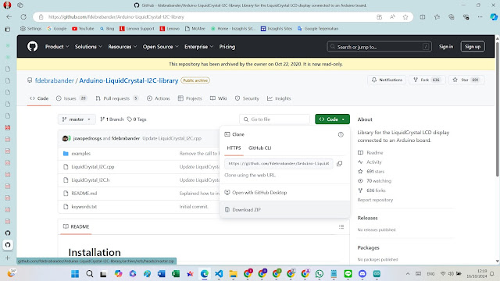
Task: Open Arduino-LiquidCrystal-I2C-library repo link
Action: (129, 80)
